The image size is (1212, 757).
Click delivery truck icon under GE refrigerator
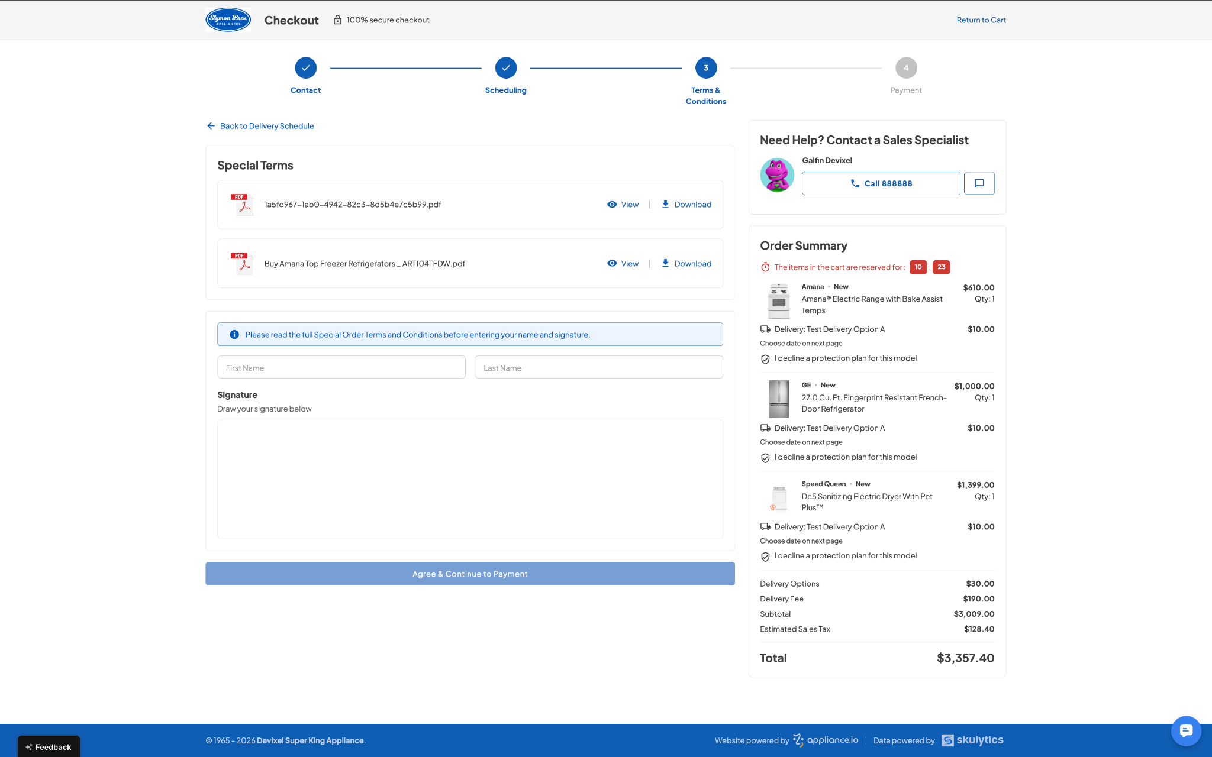tap(765, 428)
